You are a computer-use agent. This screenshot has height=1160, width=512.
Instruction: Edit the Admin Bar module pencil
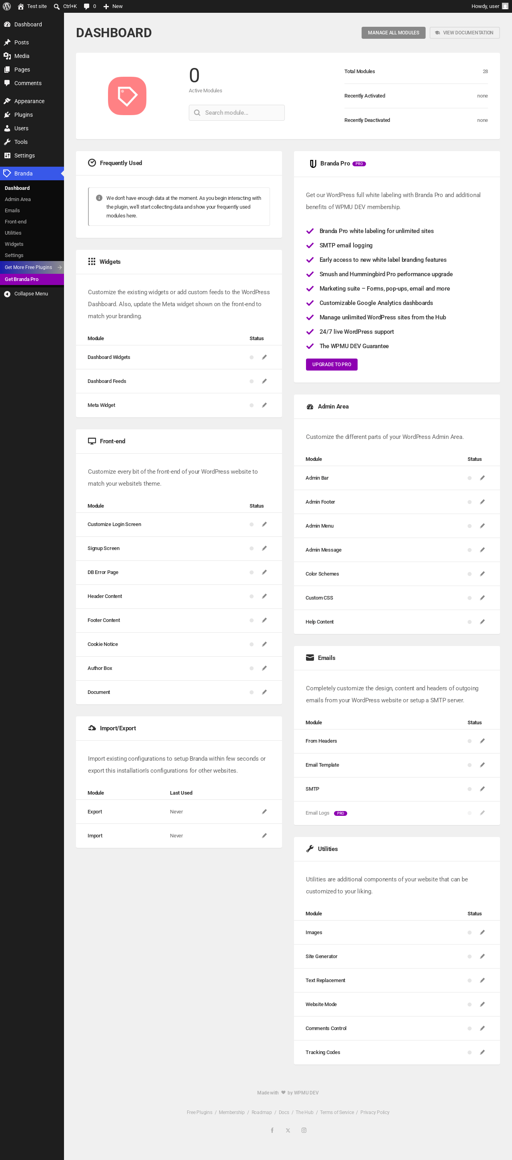(x=482, y=478)
